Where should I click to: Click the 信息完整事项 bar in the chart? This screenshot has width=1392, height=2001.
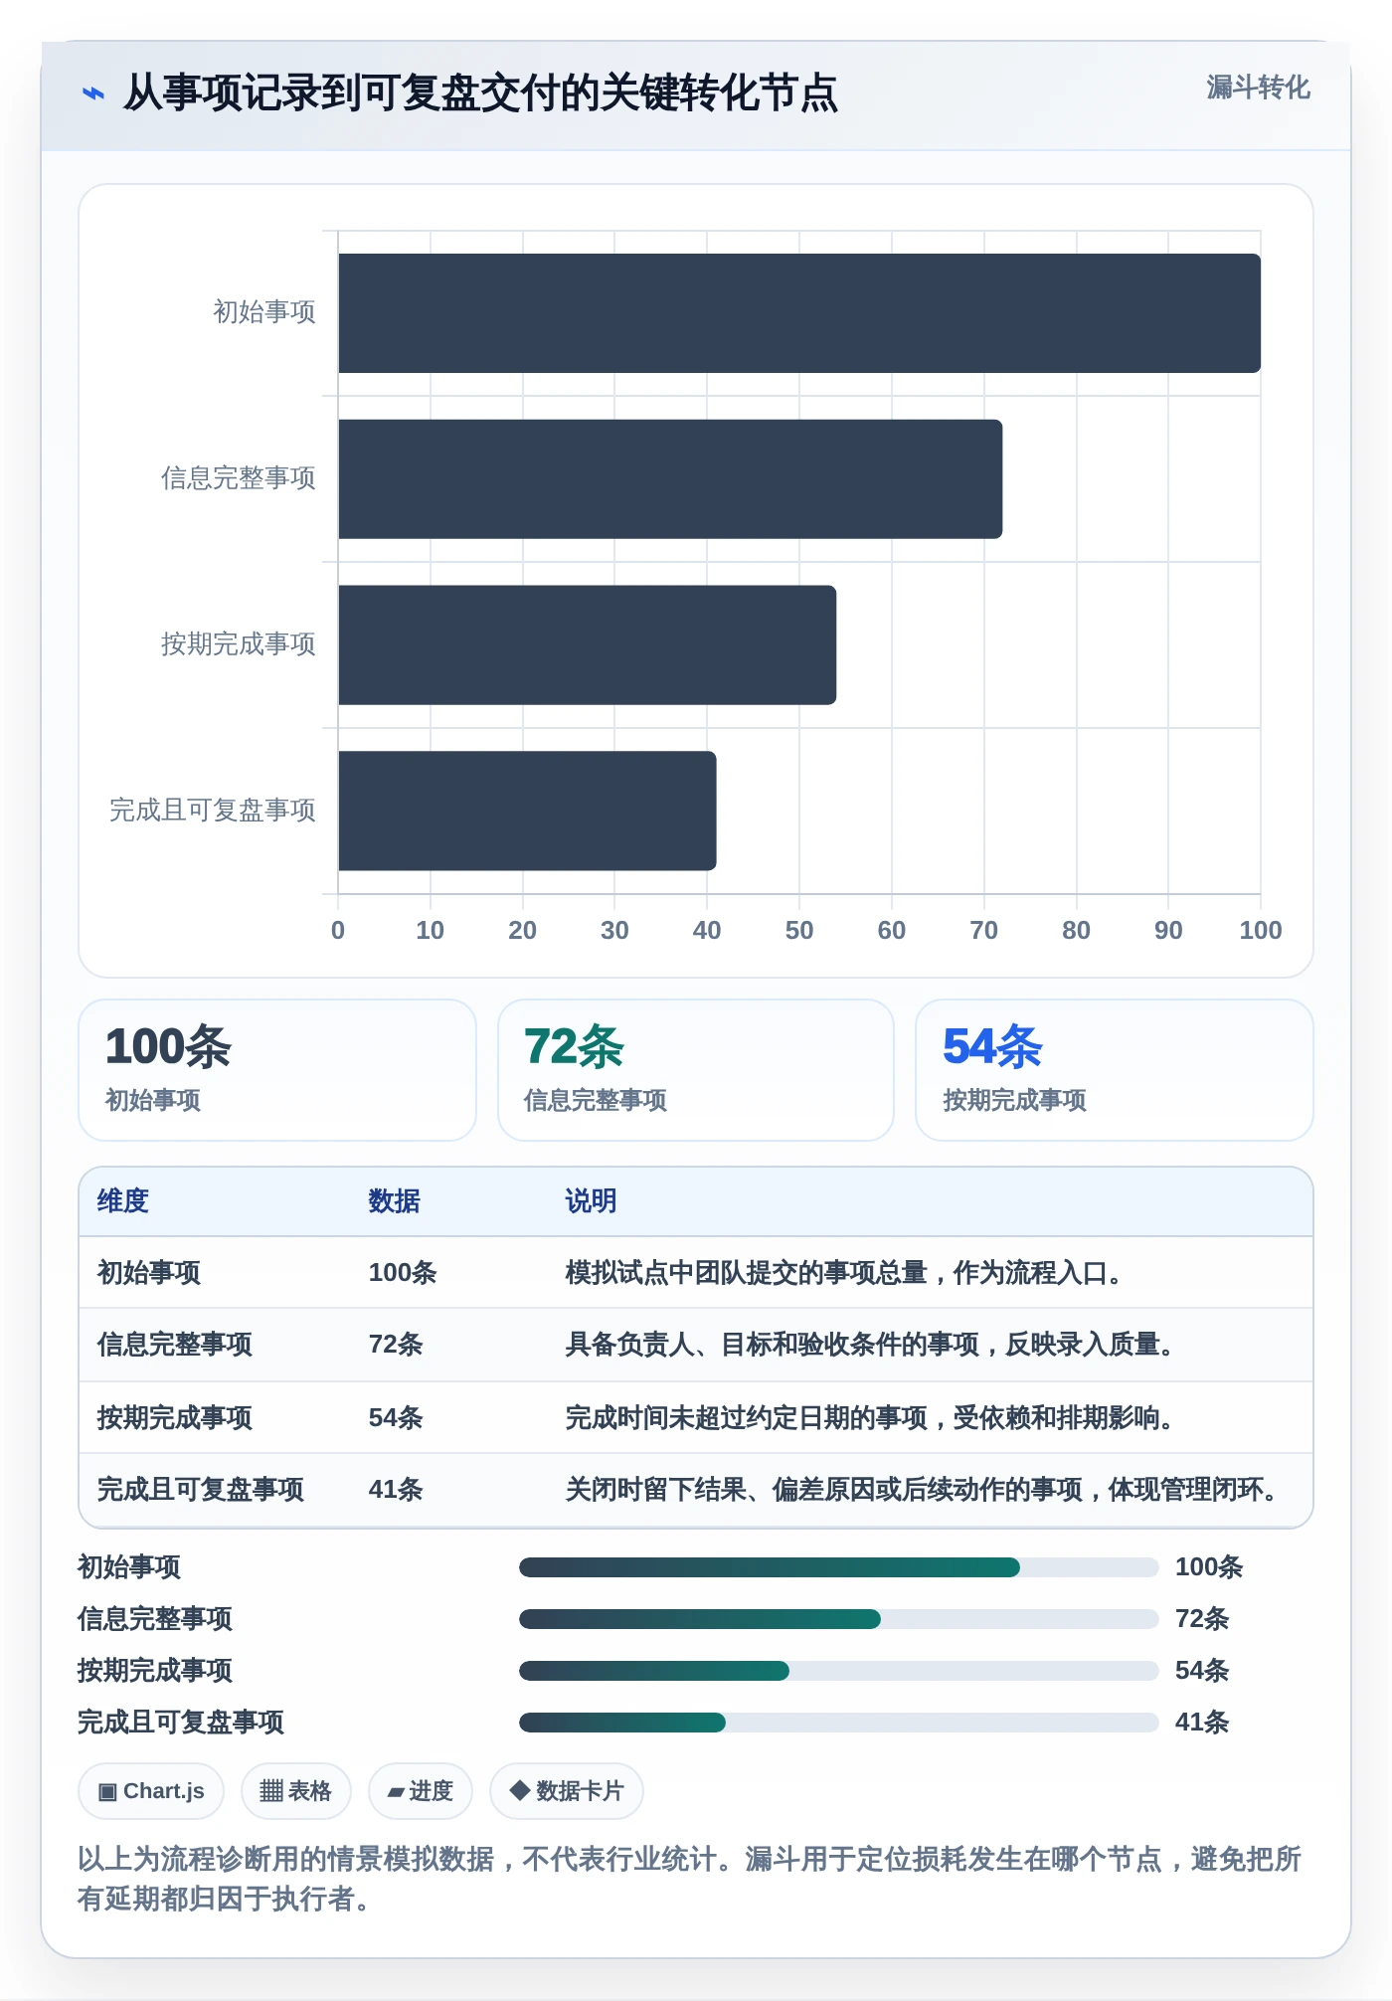(x=670, y=479)
